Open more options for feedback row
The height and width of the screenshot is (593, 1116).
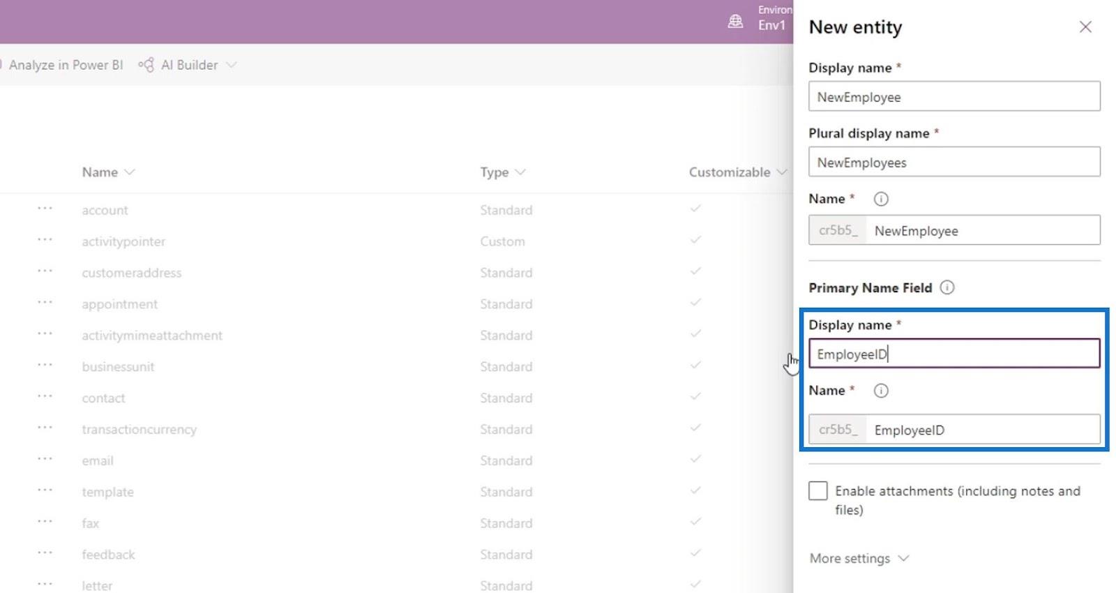point(45,553)
